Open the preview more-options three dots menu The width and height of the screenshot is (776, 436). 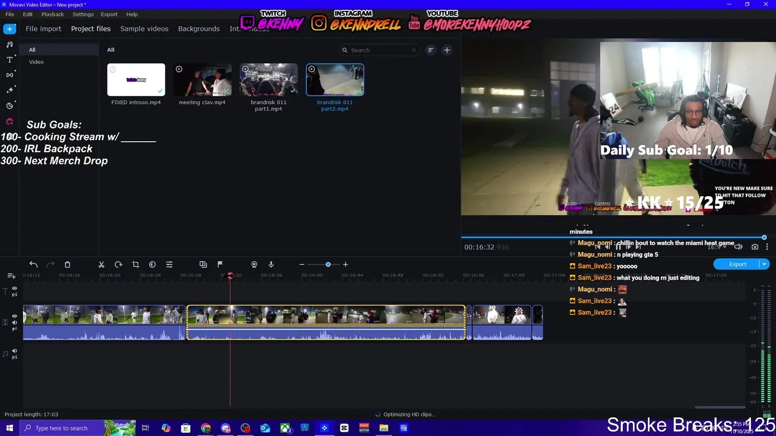[x=767, y=247]
